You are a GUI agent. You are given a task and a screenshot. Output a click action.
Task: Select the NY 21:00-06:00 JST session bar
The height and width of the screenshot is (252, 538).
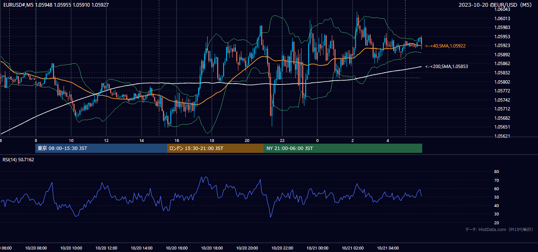(343, 148)
